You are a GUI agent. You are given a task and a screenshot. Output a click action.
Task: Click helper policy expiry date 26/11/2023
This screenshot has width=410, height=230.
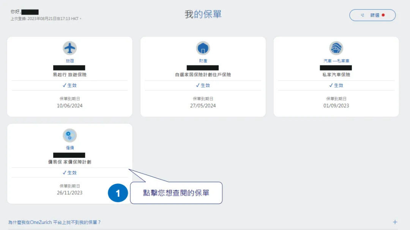point(69,193)
